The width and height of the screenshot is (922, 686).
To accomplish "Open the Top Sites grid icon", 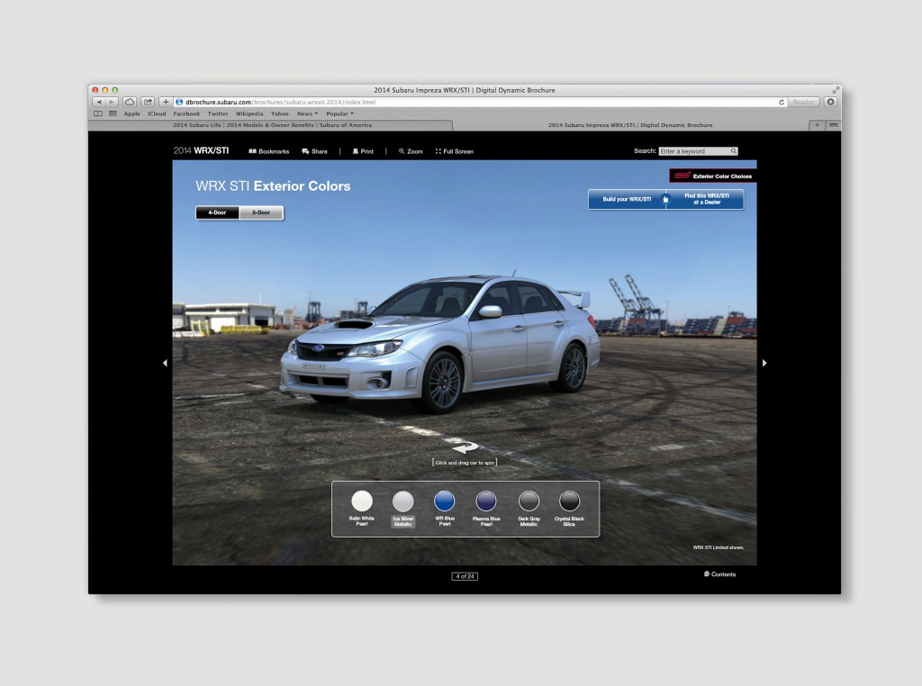I will click(113, 114).
